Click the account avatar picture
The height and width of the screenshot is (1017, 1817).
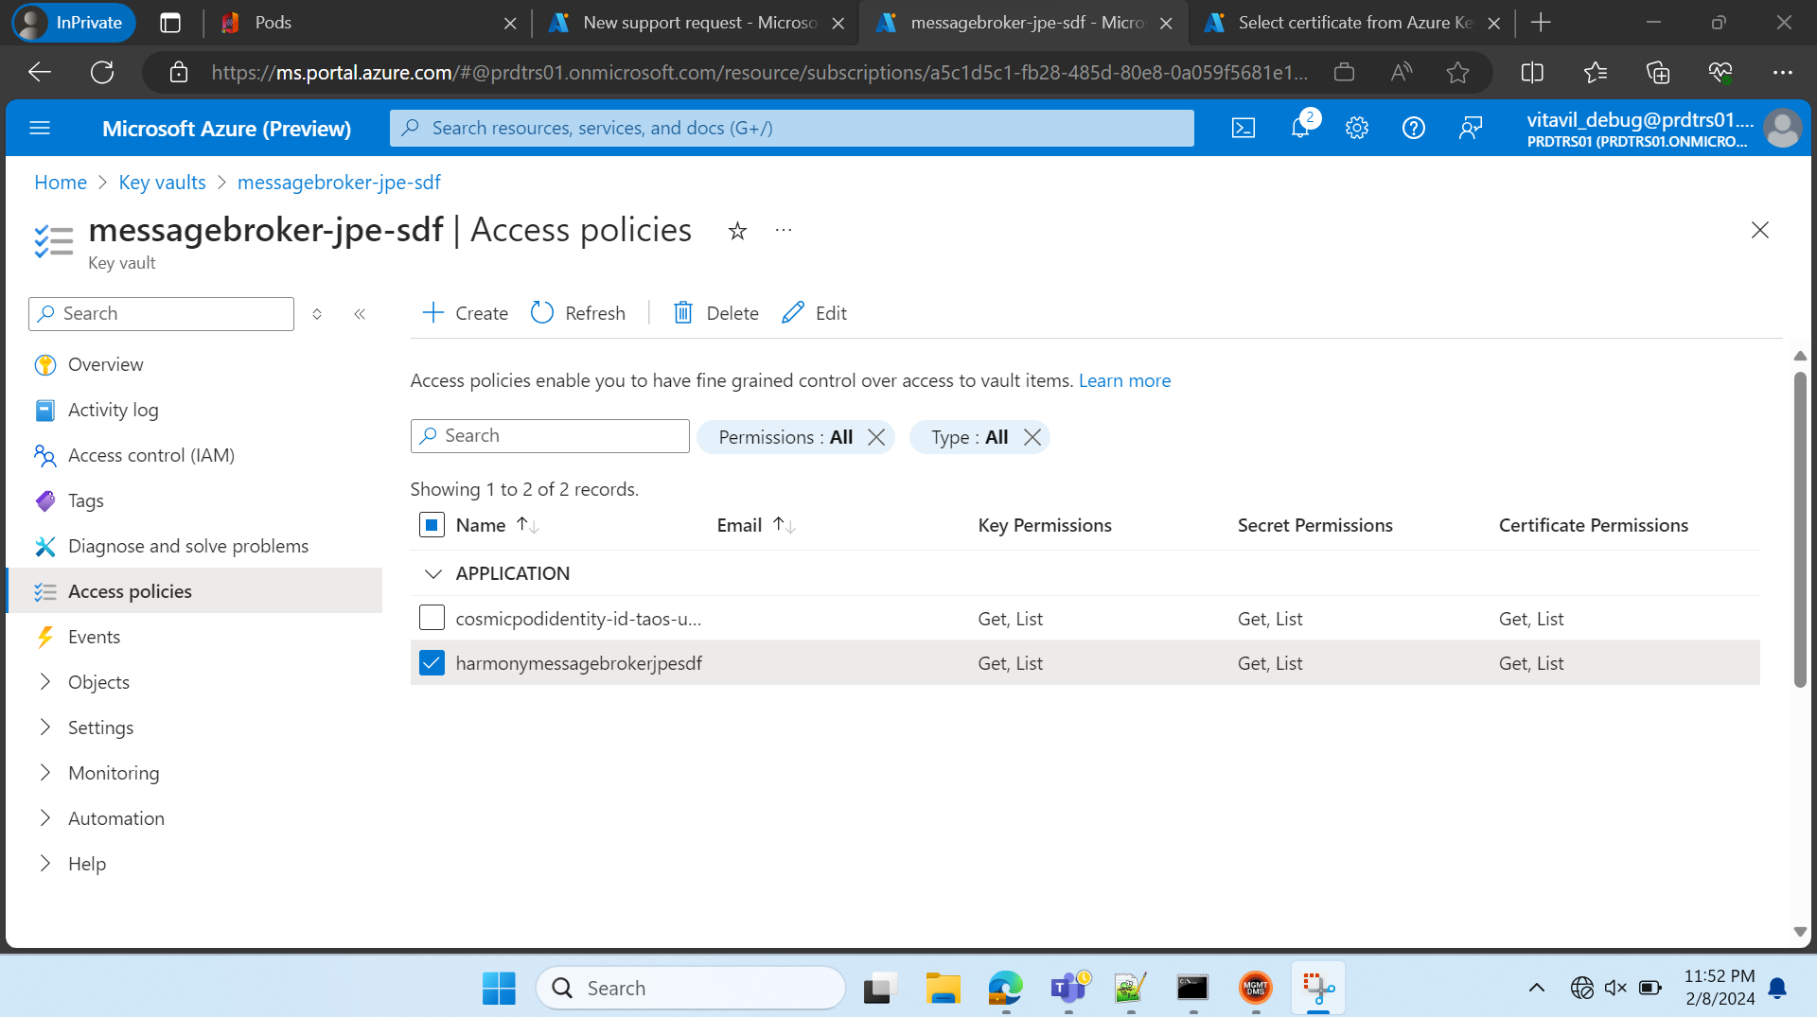(1782, 129)
